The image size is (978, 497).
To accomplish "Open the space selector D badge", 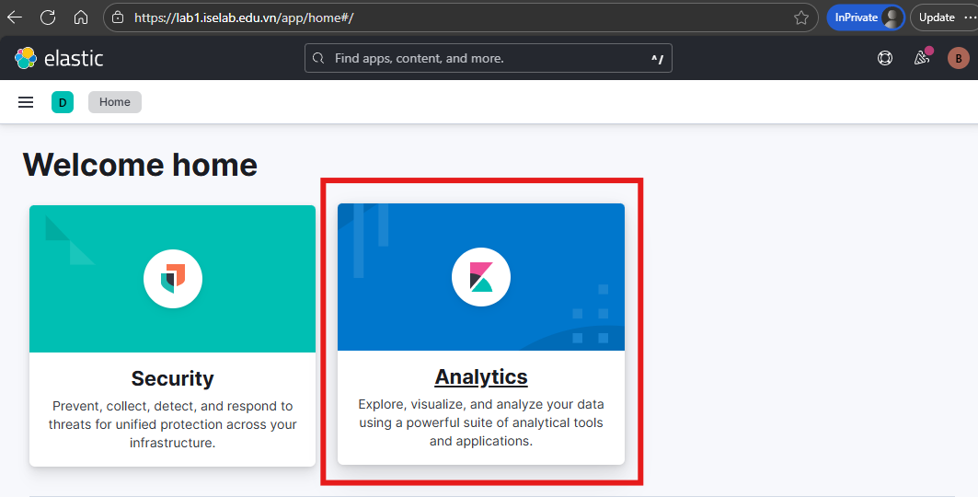I will point(63,102).
